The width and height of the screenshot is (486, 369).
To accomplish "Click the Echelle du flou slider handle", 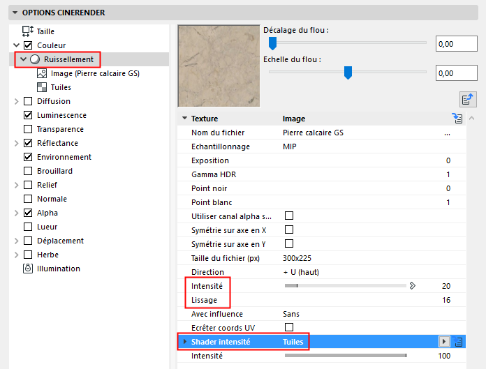I will click(348, 72).
